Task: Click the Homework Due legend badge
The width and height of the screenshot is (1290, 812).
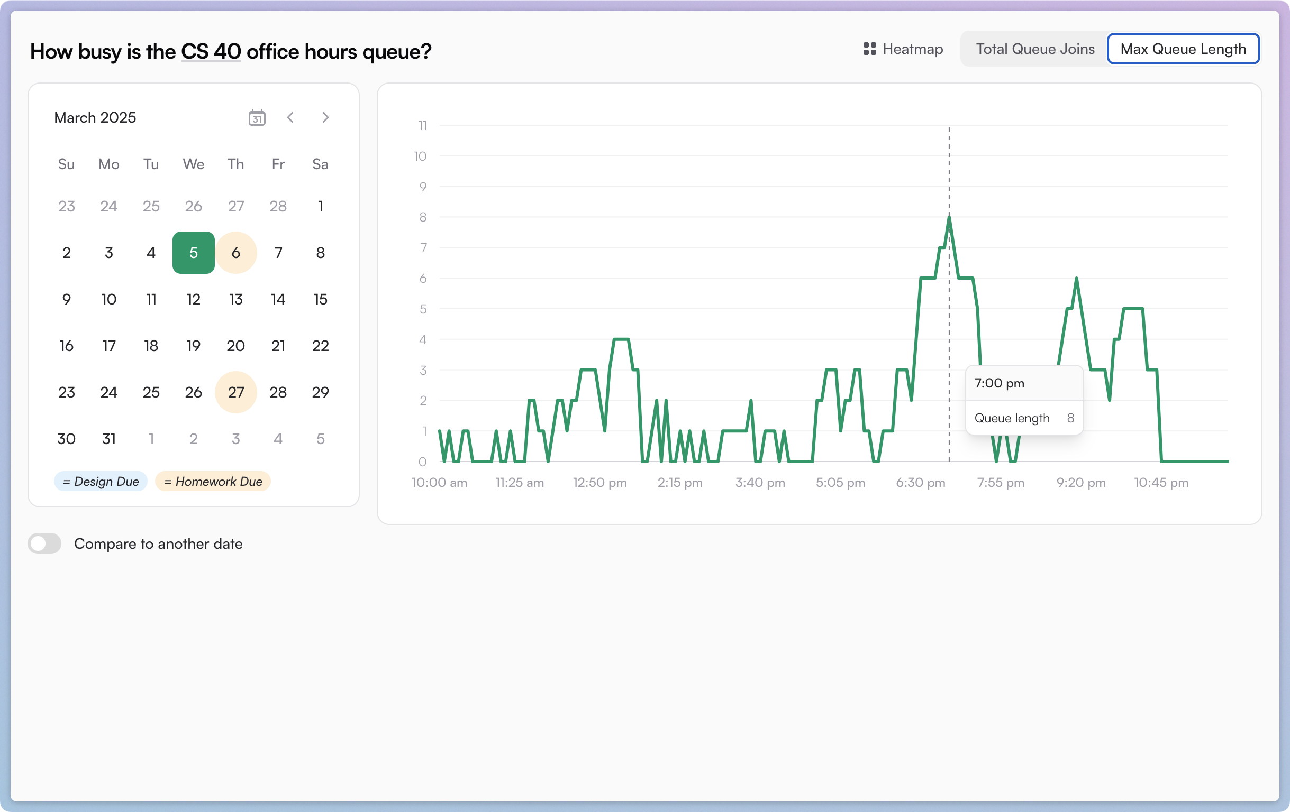Action: tap(213, 481)
